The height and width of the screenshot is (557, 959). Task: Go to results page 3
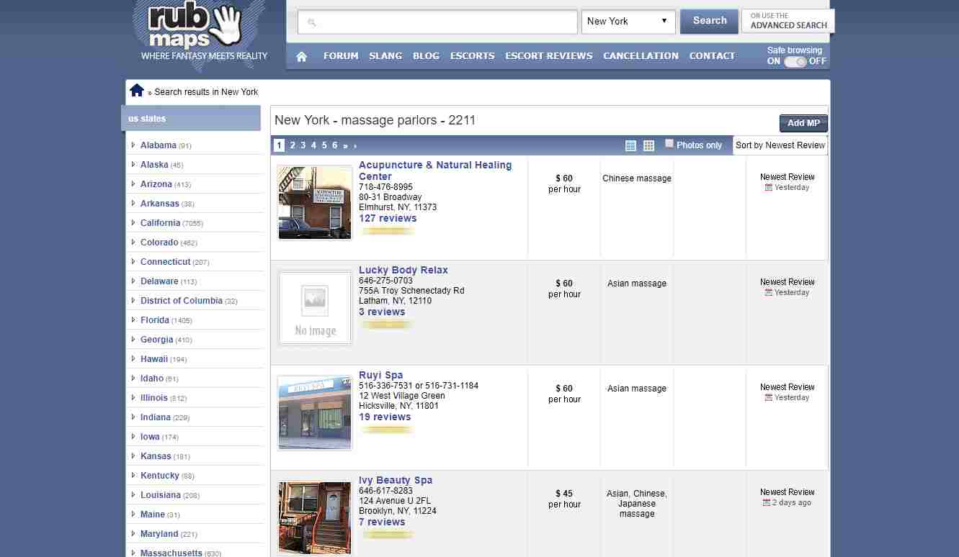tap(303, 145)
